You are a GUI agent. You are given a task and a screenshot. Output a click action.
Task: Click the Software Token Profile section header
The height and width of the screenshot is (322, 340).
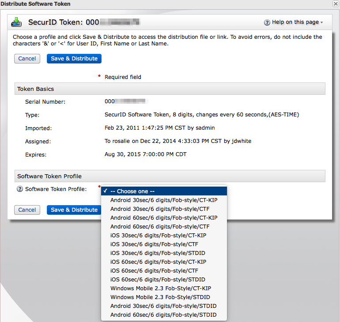point(170,176)
